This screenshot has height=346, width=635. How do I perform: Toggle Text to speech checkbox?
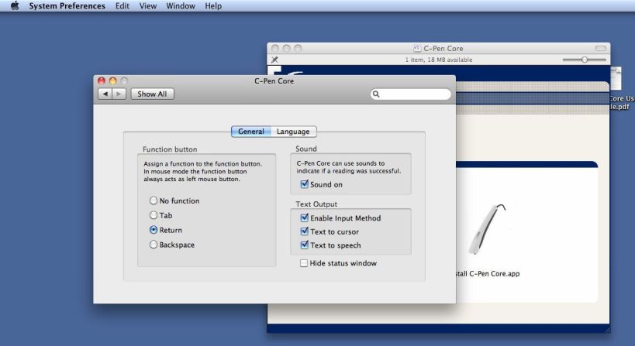tap(304, 245)
